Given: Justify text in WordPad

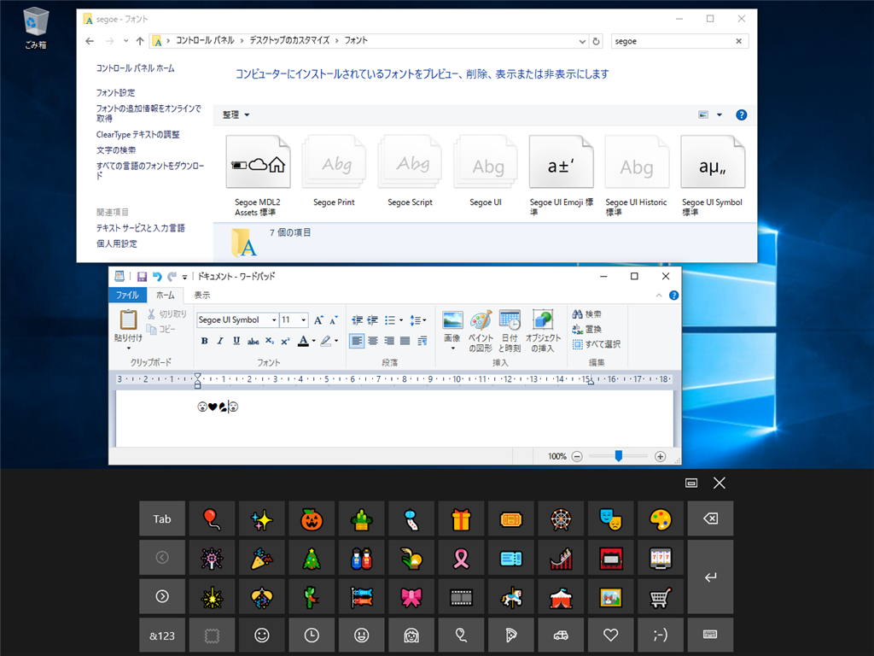Looking at the screenshot, I should (x=405, y=341).
